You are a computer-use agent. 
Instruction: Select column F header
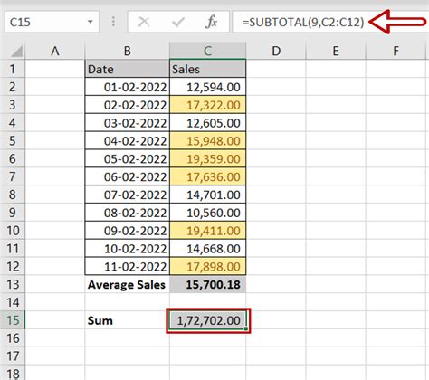[x=396, y=51]
